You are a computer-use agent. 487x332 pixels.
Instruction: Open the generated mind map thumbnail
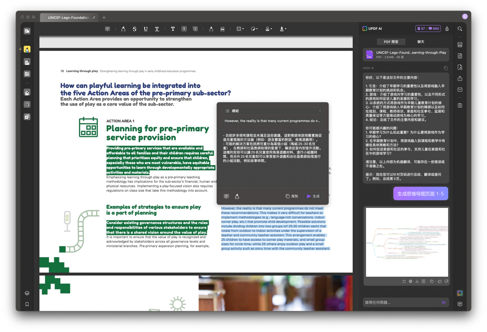pos(407,242)
